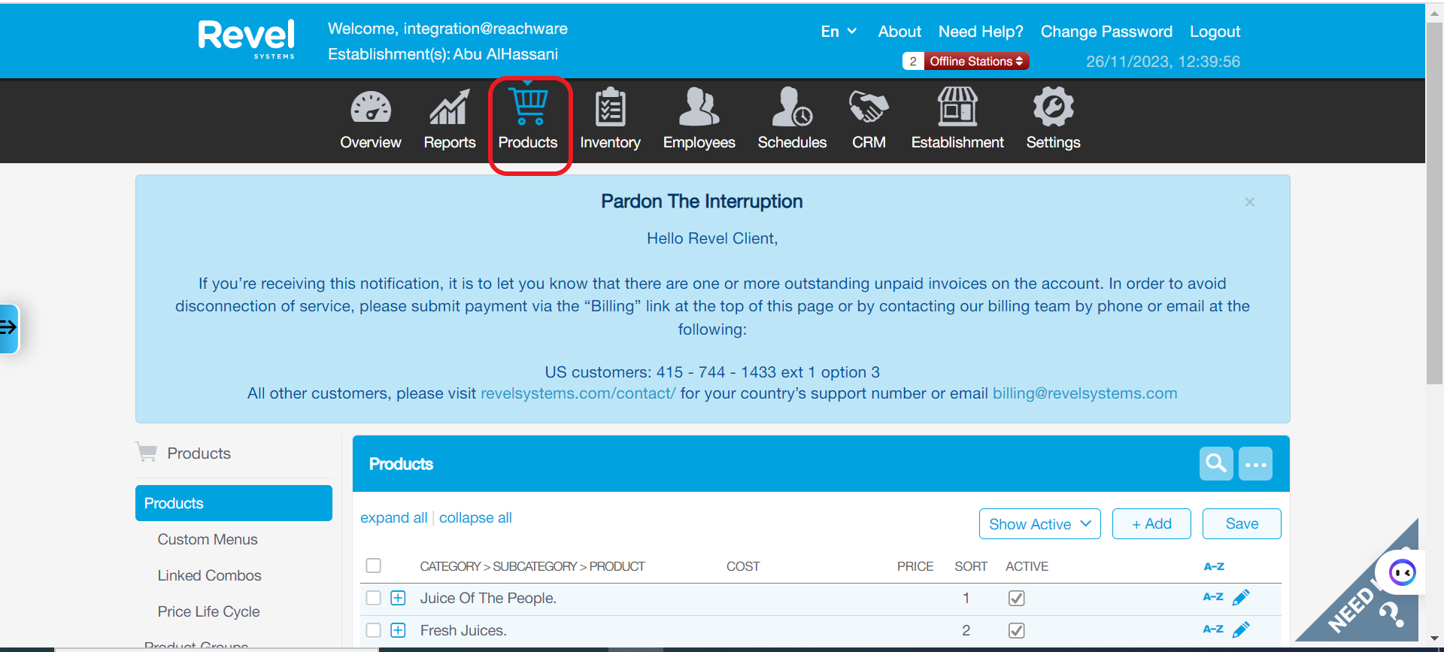Viewport: 1444px width, 652px height.
Task: Open the Employees icon
Action: click(699, 107)
